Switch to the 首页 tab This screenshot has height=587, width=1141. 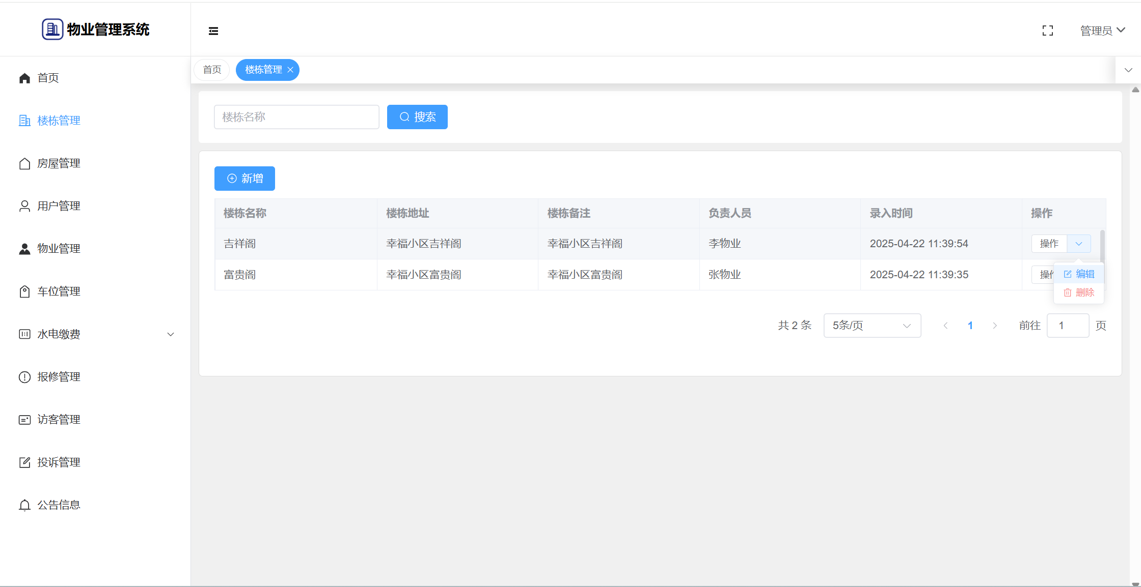click(212, 70)
